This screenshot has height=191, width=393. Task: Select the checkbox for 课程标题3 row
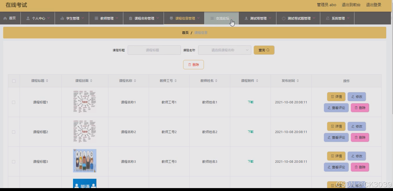pos(14,162)
